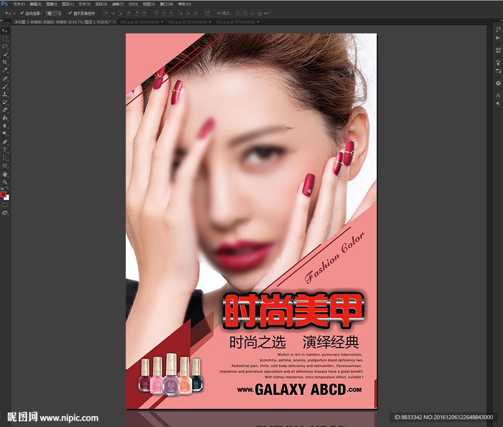
Task: Click the auto-align layers button
Action: (207, 13)
